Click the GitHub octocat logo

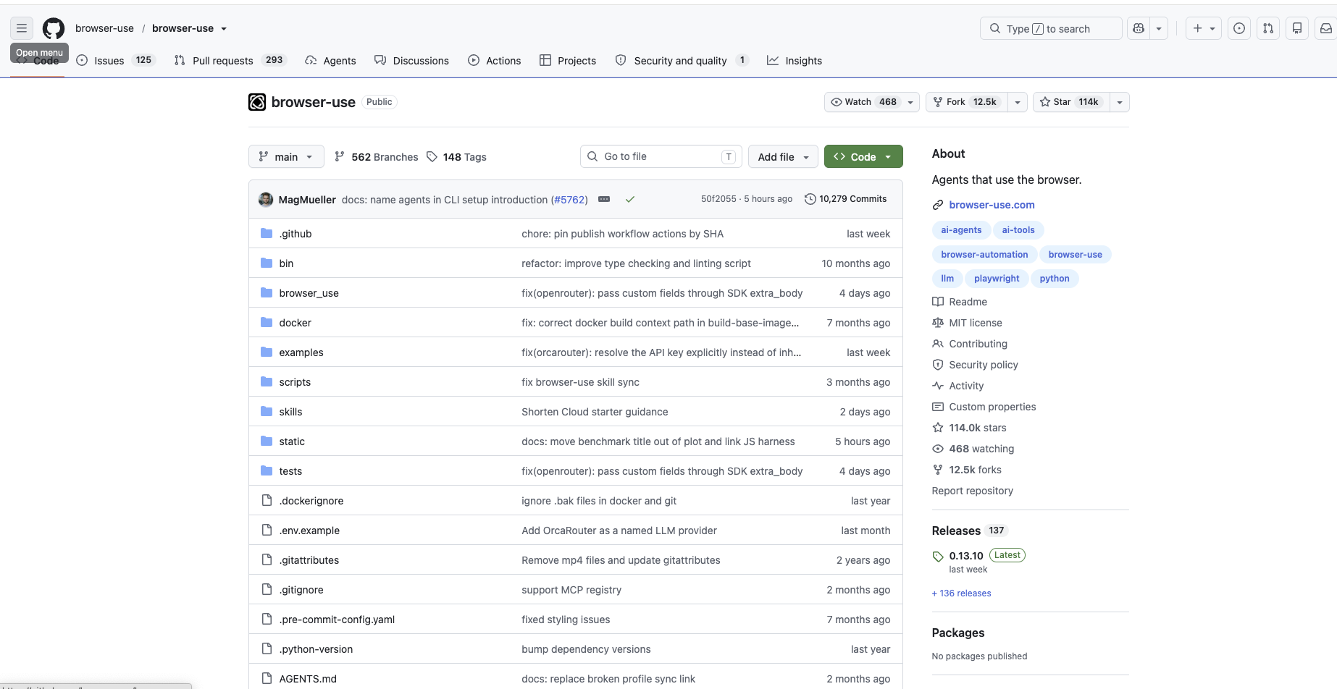tap(54, 28)
